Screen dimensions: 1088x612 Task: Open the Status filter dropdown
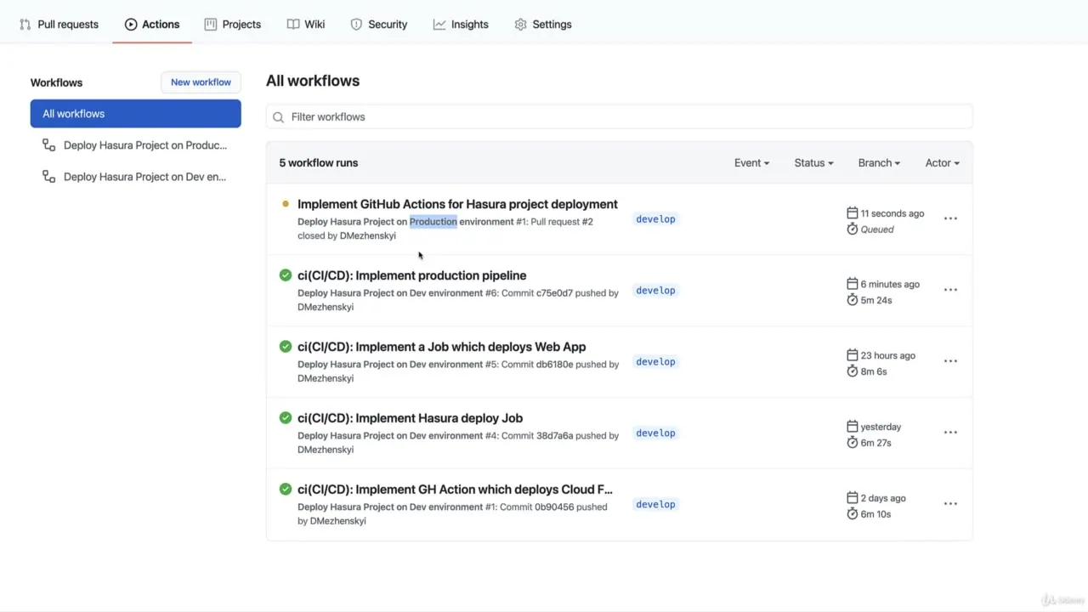[813, 162]
